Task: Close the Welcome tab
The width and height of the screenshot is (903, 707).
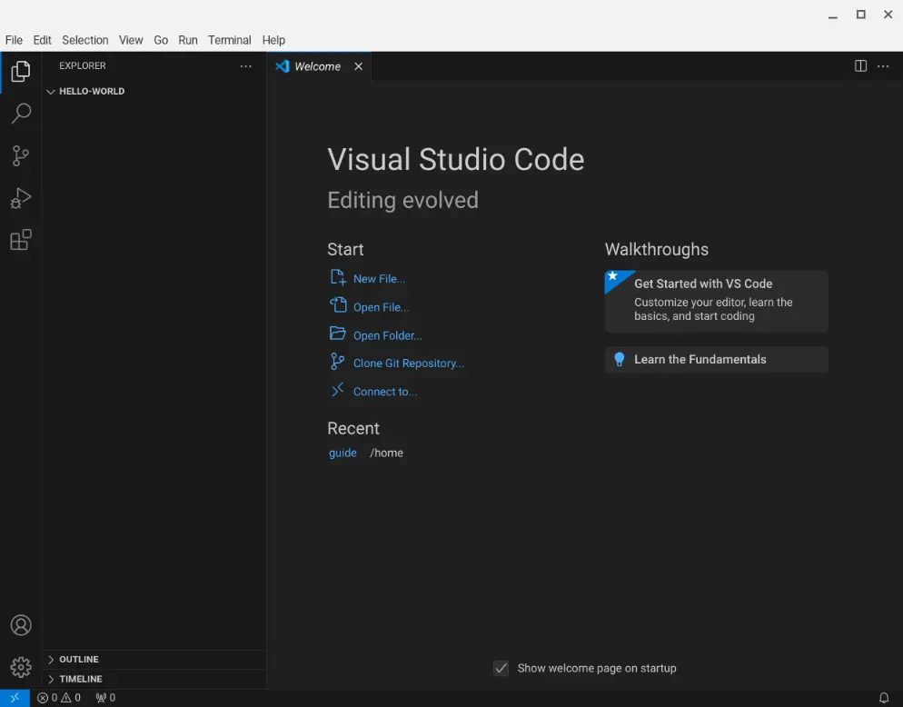Action: pos(358,66)
